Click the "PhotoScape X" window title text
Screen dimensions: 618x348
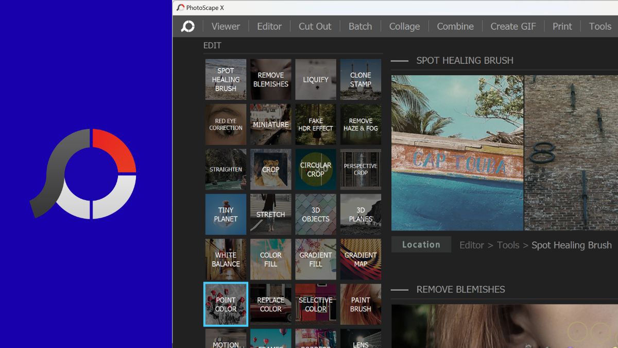point(205,8)
